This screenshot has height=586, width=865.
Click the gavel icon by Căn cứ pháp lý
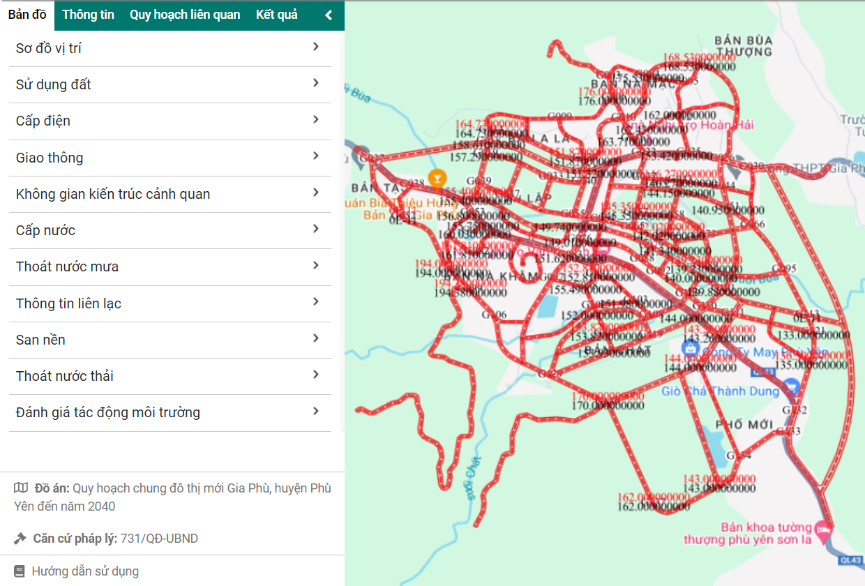tap(20, 539)
